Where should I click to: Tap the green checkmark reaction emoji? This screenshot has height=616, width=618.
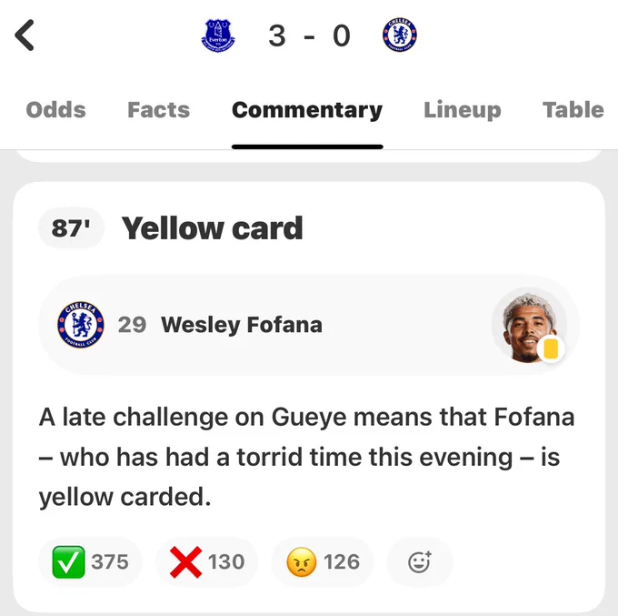coord(68,562)
